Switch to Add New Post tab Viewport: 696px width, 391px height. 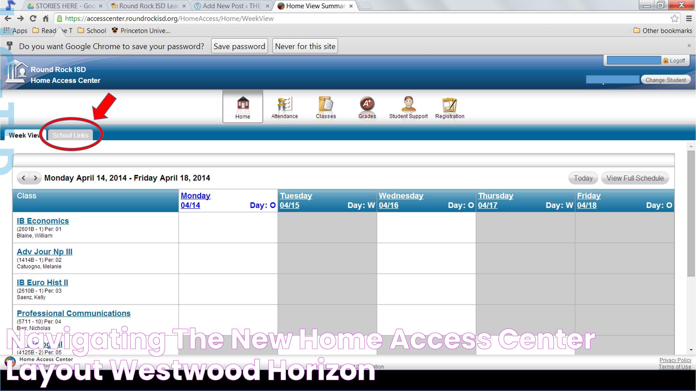click(231, 6)
